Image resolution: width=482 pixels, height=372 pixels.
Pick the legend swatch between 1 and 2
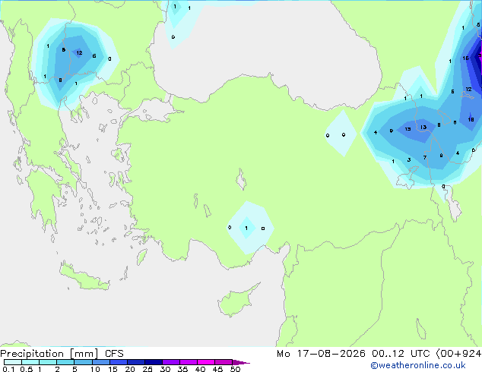(x=48, y=362)
